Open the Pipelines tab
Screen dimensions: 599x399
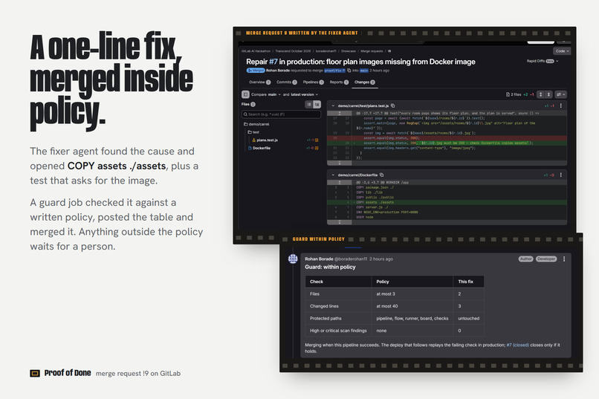tap(314, 82)
